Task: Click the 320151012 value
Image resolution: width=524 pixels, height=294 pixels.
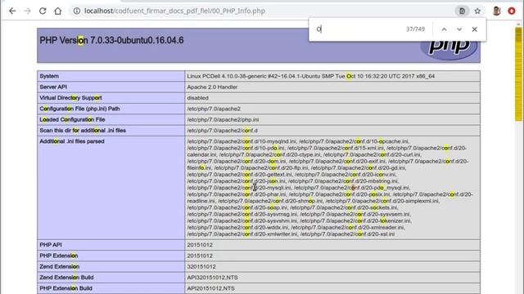Action: [x=201, y=267]
